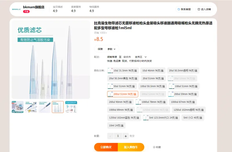
Task: Click the 物流服务 4.9 rating
Action: (x=94, y=9)
